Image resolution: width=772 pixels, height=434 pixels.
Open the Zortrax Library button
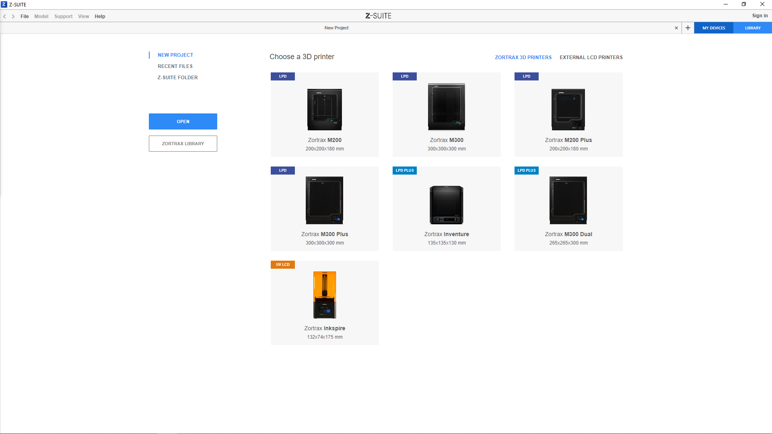point(183,144)
